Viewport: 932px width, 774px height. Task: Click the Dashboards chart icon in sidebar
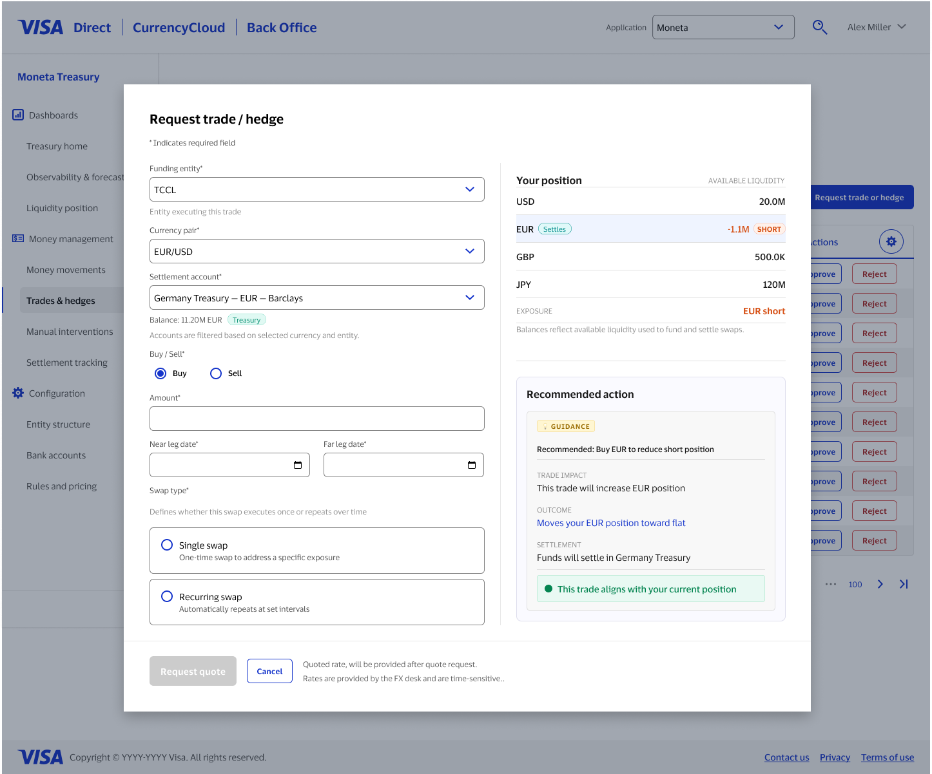click(18, 115)
